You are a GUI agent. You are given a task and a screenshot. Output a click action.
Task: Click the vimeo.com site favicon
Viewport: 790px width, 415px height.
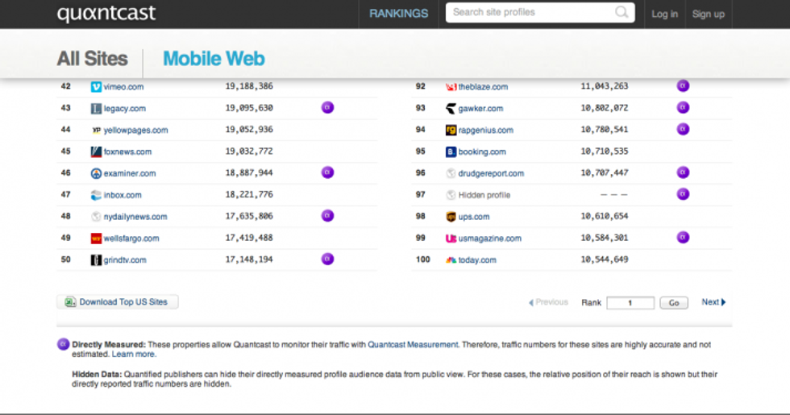click(x=96, y=86)
